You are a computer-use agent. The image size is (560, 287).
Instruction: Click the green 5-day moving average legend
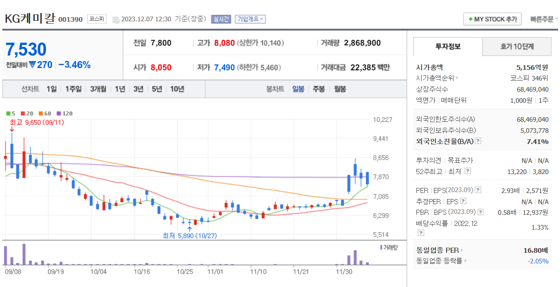click(x=11, y=113)
